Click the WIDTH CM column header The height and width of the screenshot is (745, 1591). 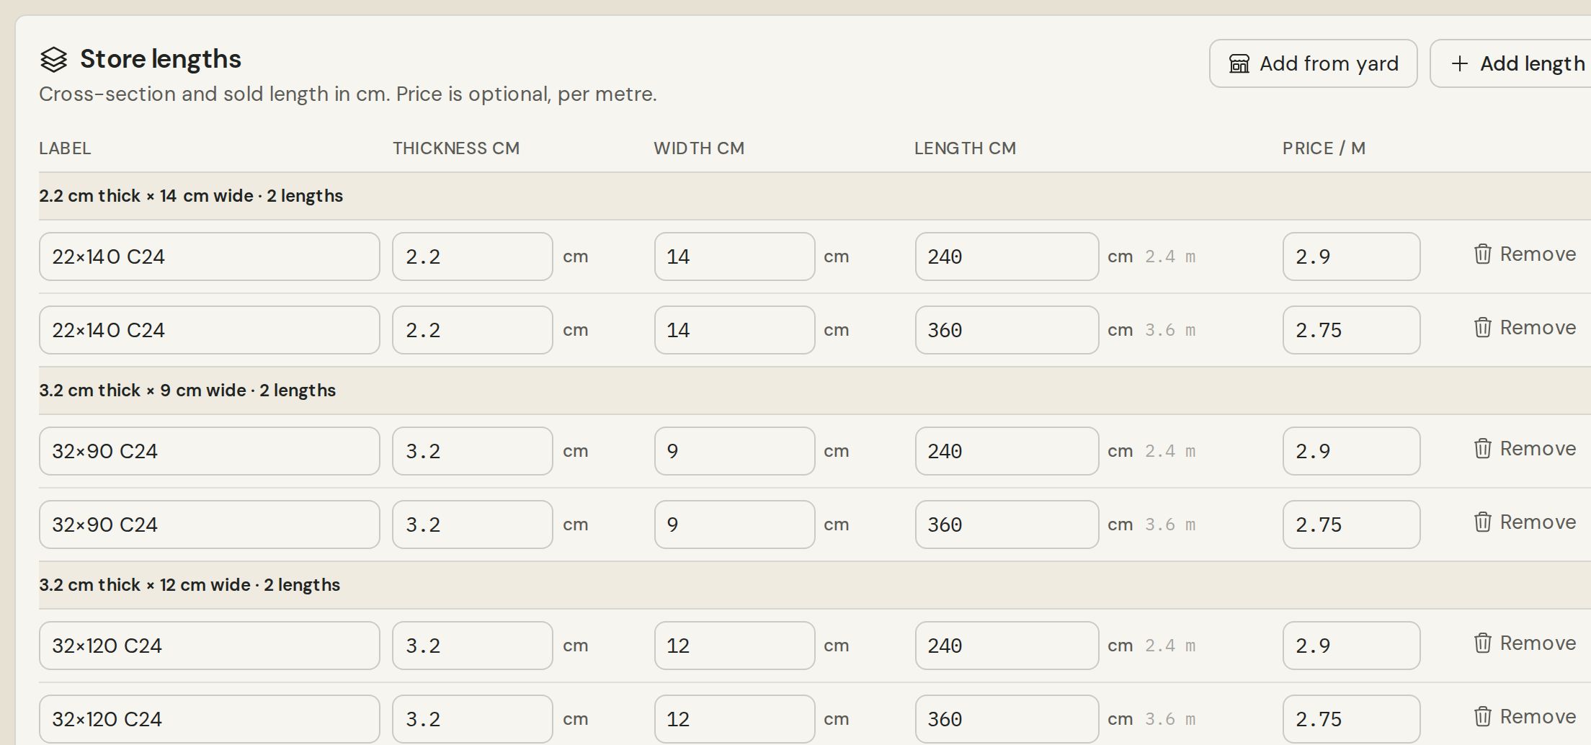click(x=699, y=148)
